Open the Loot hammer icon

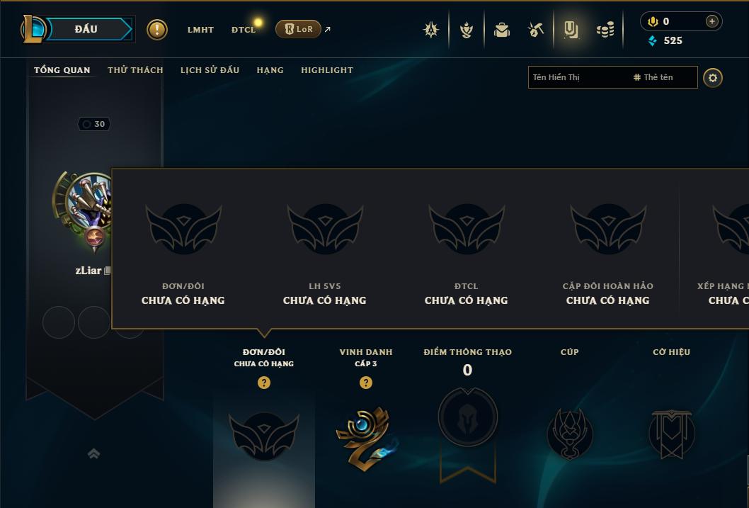(x=536, y=30)
